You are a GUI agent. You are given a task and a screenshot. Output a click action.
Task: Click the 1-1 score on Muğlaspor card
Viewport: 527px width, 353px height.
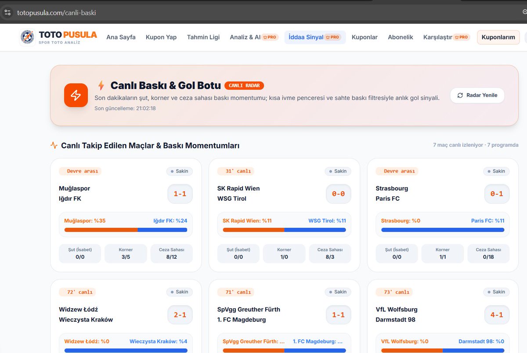180,194
